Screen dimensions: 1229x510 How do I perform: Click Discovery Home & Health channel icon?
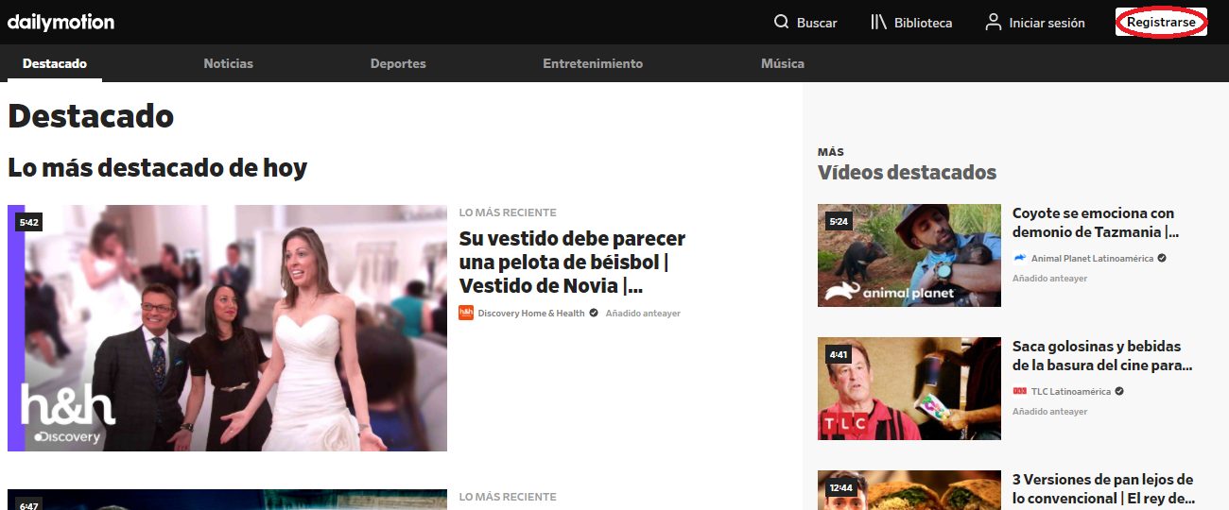pos(465,313)
